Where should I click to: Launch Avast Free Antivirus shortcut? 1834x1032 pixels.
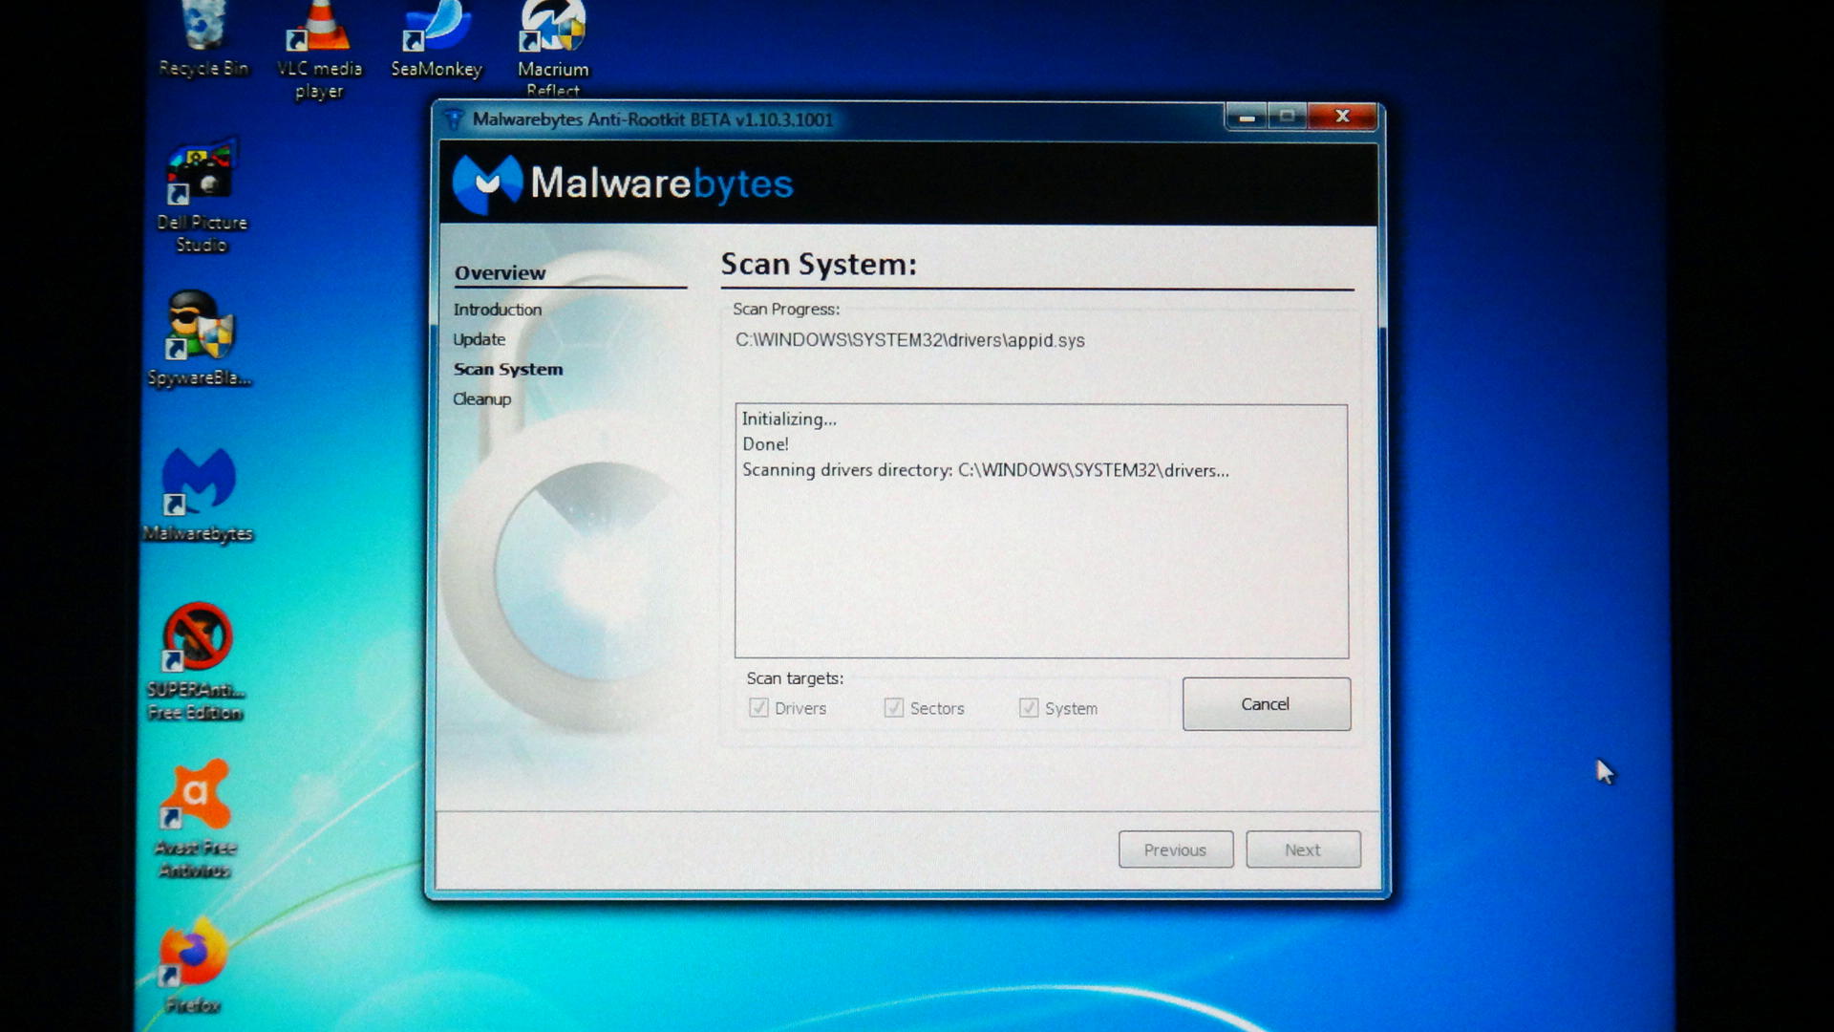[196, 819]
